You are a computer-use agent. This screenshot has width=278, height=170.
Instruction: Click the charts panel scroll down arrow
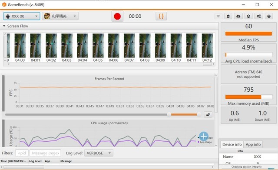pyautogui.click(x=216, y=145)
